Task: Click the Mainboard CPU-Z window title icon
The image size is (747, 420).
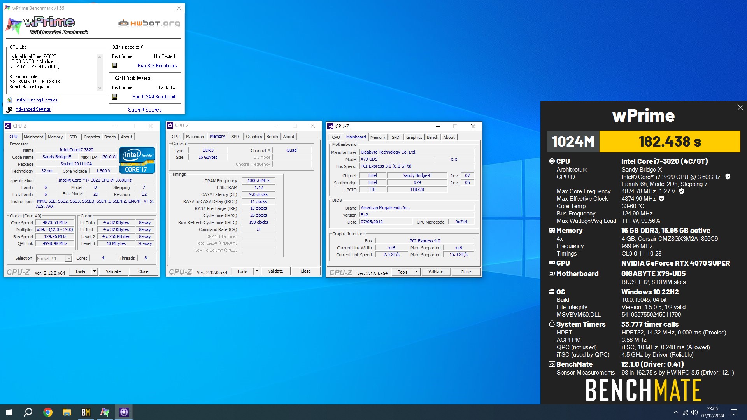Action: [330, 126]
